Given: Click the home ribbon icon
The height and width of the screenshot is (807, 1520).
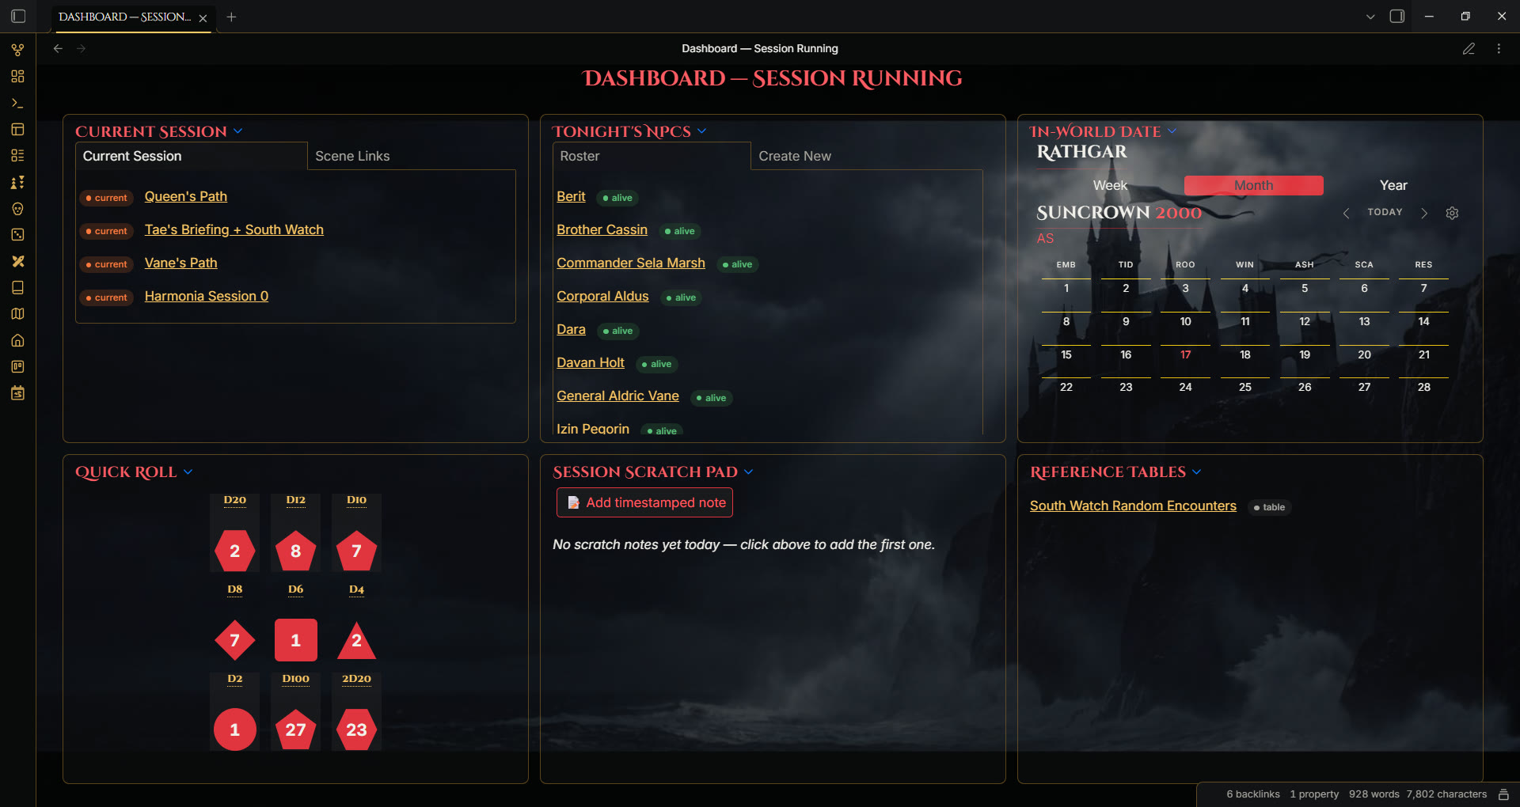Looking at the screenshot, I should [x=17, y=340].
